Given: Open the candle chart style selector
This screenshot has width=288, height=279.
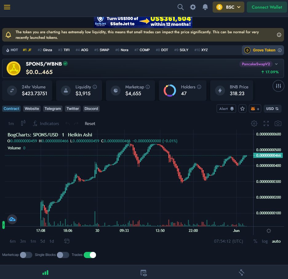Looking at the screenshot, I should point(23,123).
